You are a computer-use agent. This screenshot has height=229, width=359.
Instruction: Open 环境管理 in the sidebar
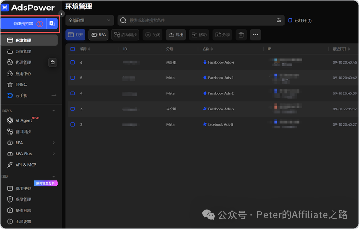[x=29, y=40]
